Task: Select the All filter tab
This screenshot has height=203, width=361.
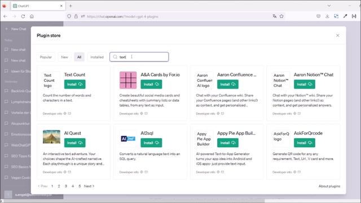Action: [x=79, y=57]
